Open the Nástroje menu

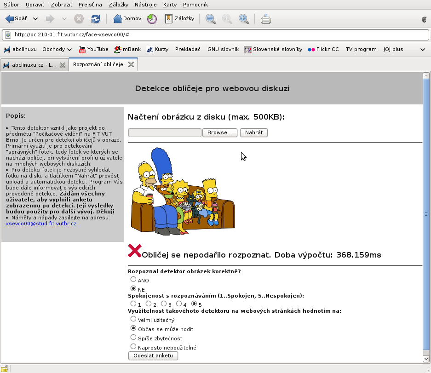coord(146,5)
